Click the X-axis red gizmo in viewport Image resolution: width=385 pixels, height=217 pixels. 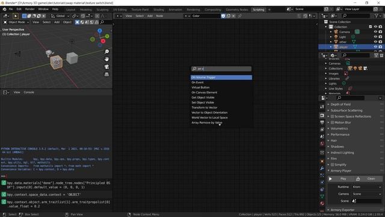point(103,41)
